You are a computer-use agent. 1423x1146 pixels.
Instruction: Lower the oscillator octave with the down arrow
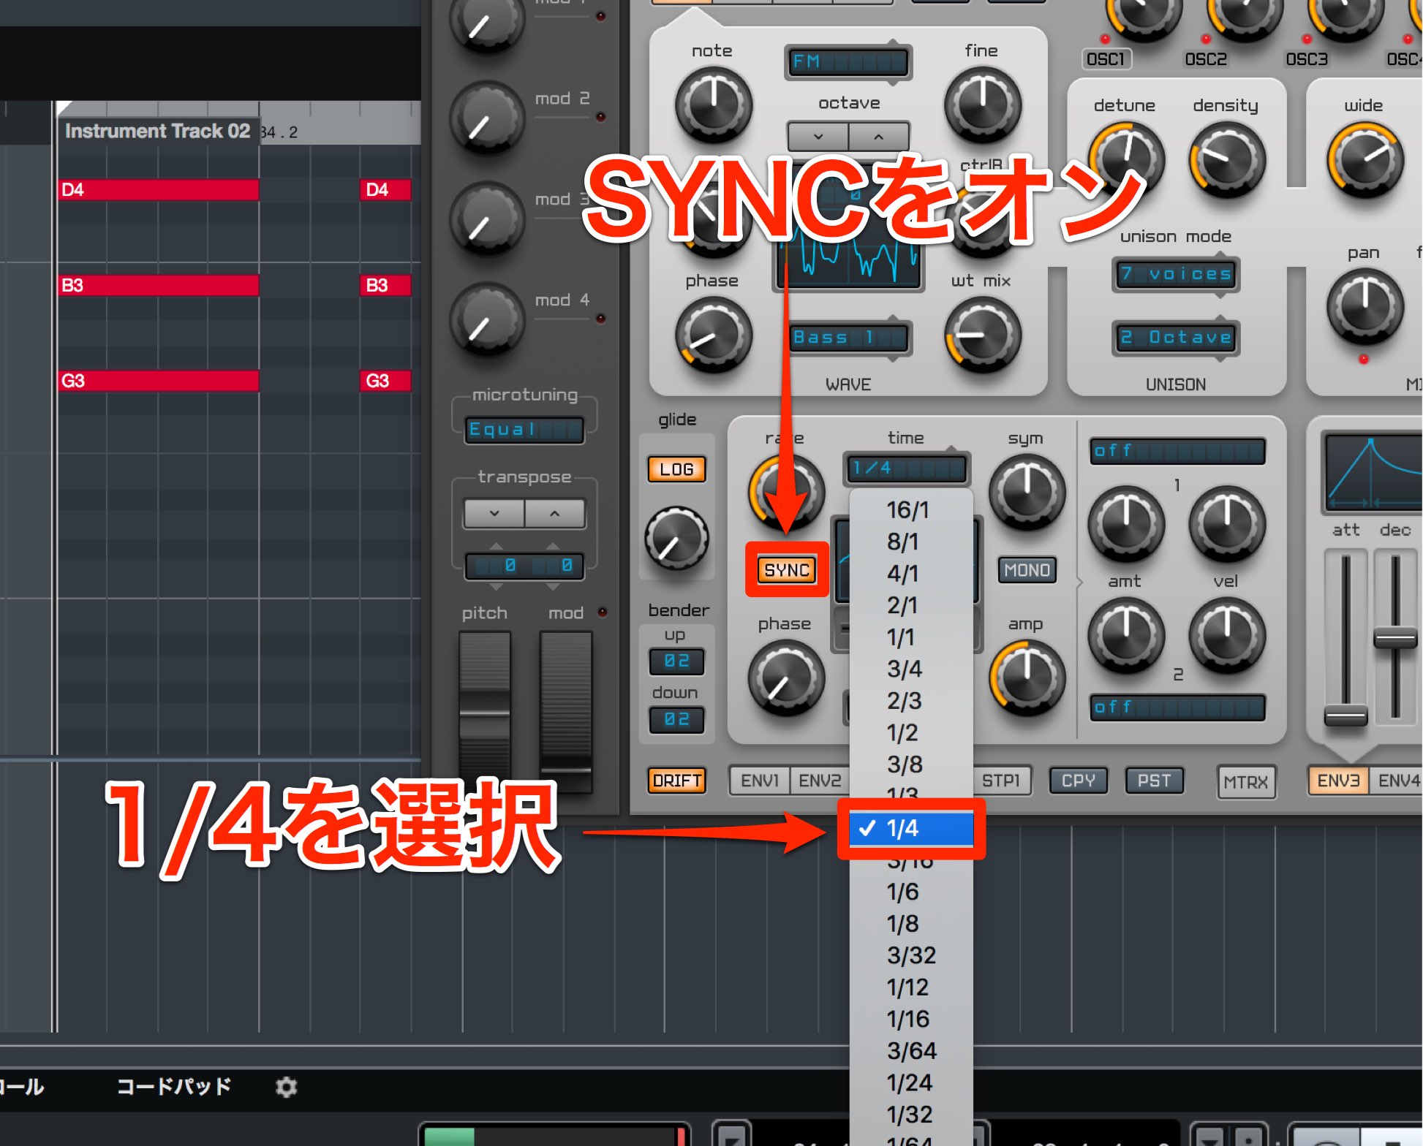[x=818, y=137]
